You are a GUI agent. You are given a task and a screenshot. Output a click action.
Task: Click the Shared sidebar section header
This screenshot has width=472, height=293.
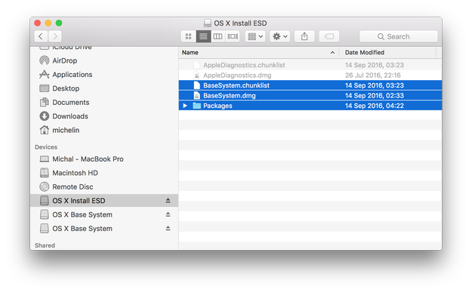coord(45,245)
